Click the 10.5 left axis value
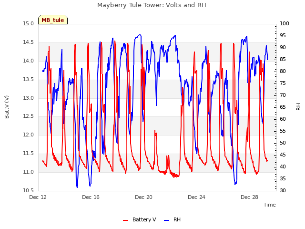This screenshot has height=229, width=305. [28, 190]
